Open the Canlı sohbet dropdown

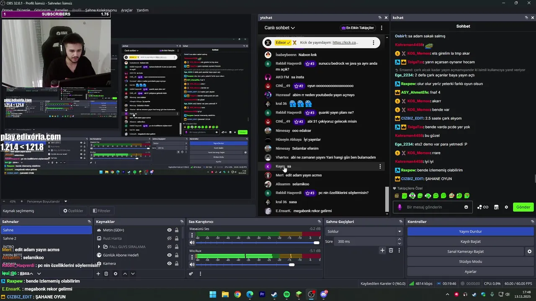tap(279, 28)
